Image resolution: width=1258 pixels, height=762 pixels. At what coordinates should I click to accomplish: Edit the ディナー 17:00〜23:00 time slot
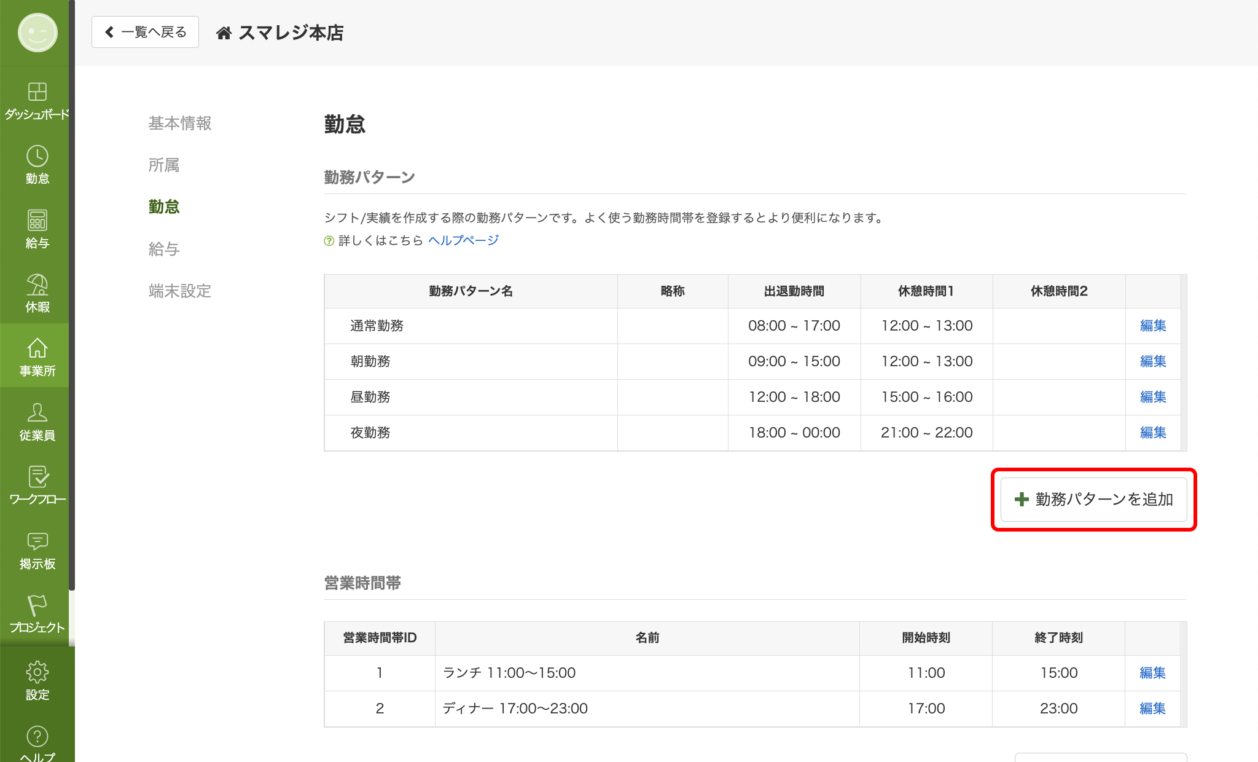tap(1152, 709)
